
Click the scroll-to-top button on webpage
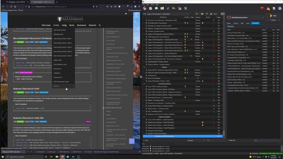[x=132, y=141]
